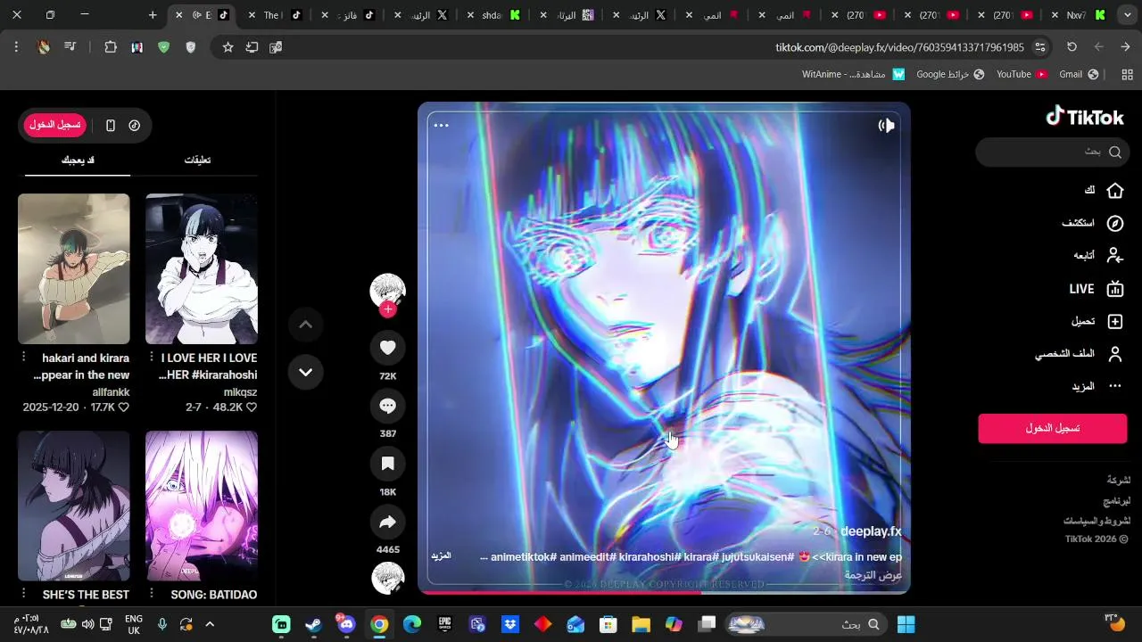Reload the page in Chrome
This screenshot has width=1142, height=642.
click(x=1072, y=47)
